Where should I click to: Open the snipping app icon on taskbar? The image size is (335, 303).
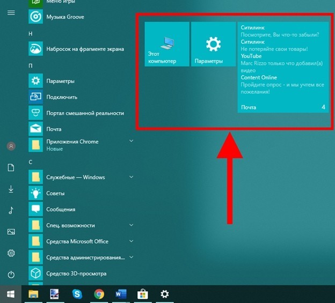(x=55, y=294)
